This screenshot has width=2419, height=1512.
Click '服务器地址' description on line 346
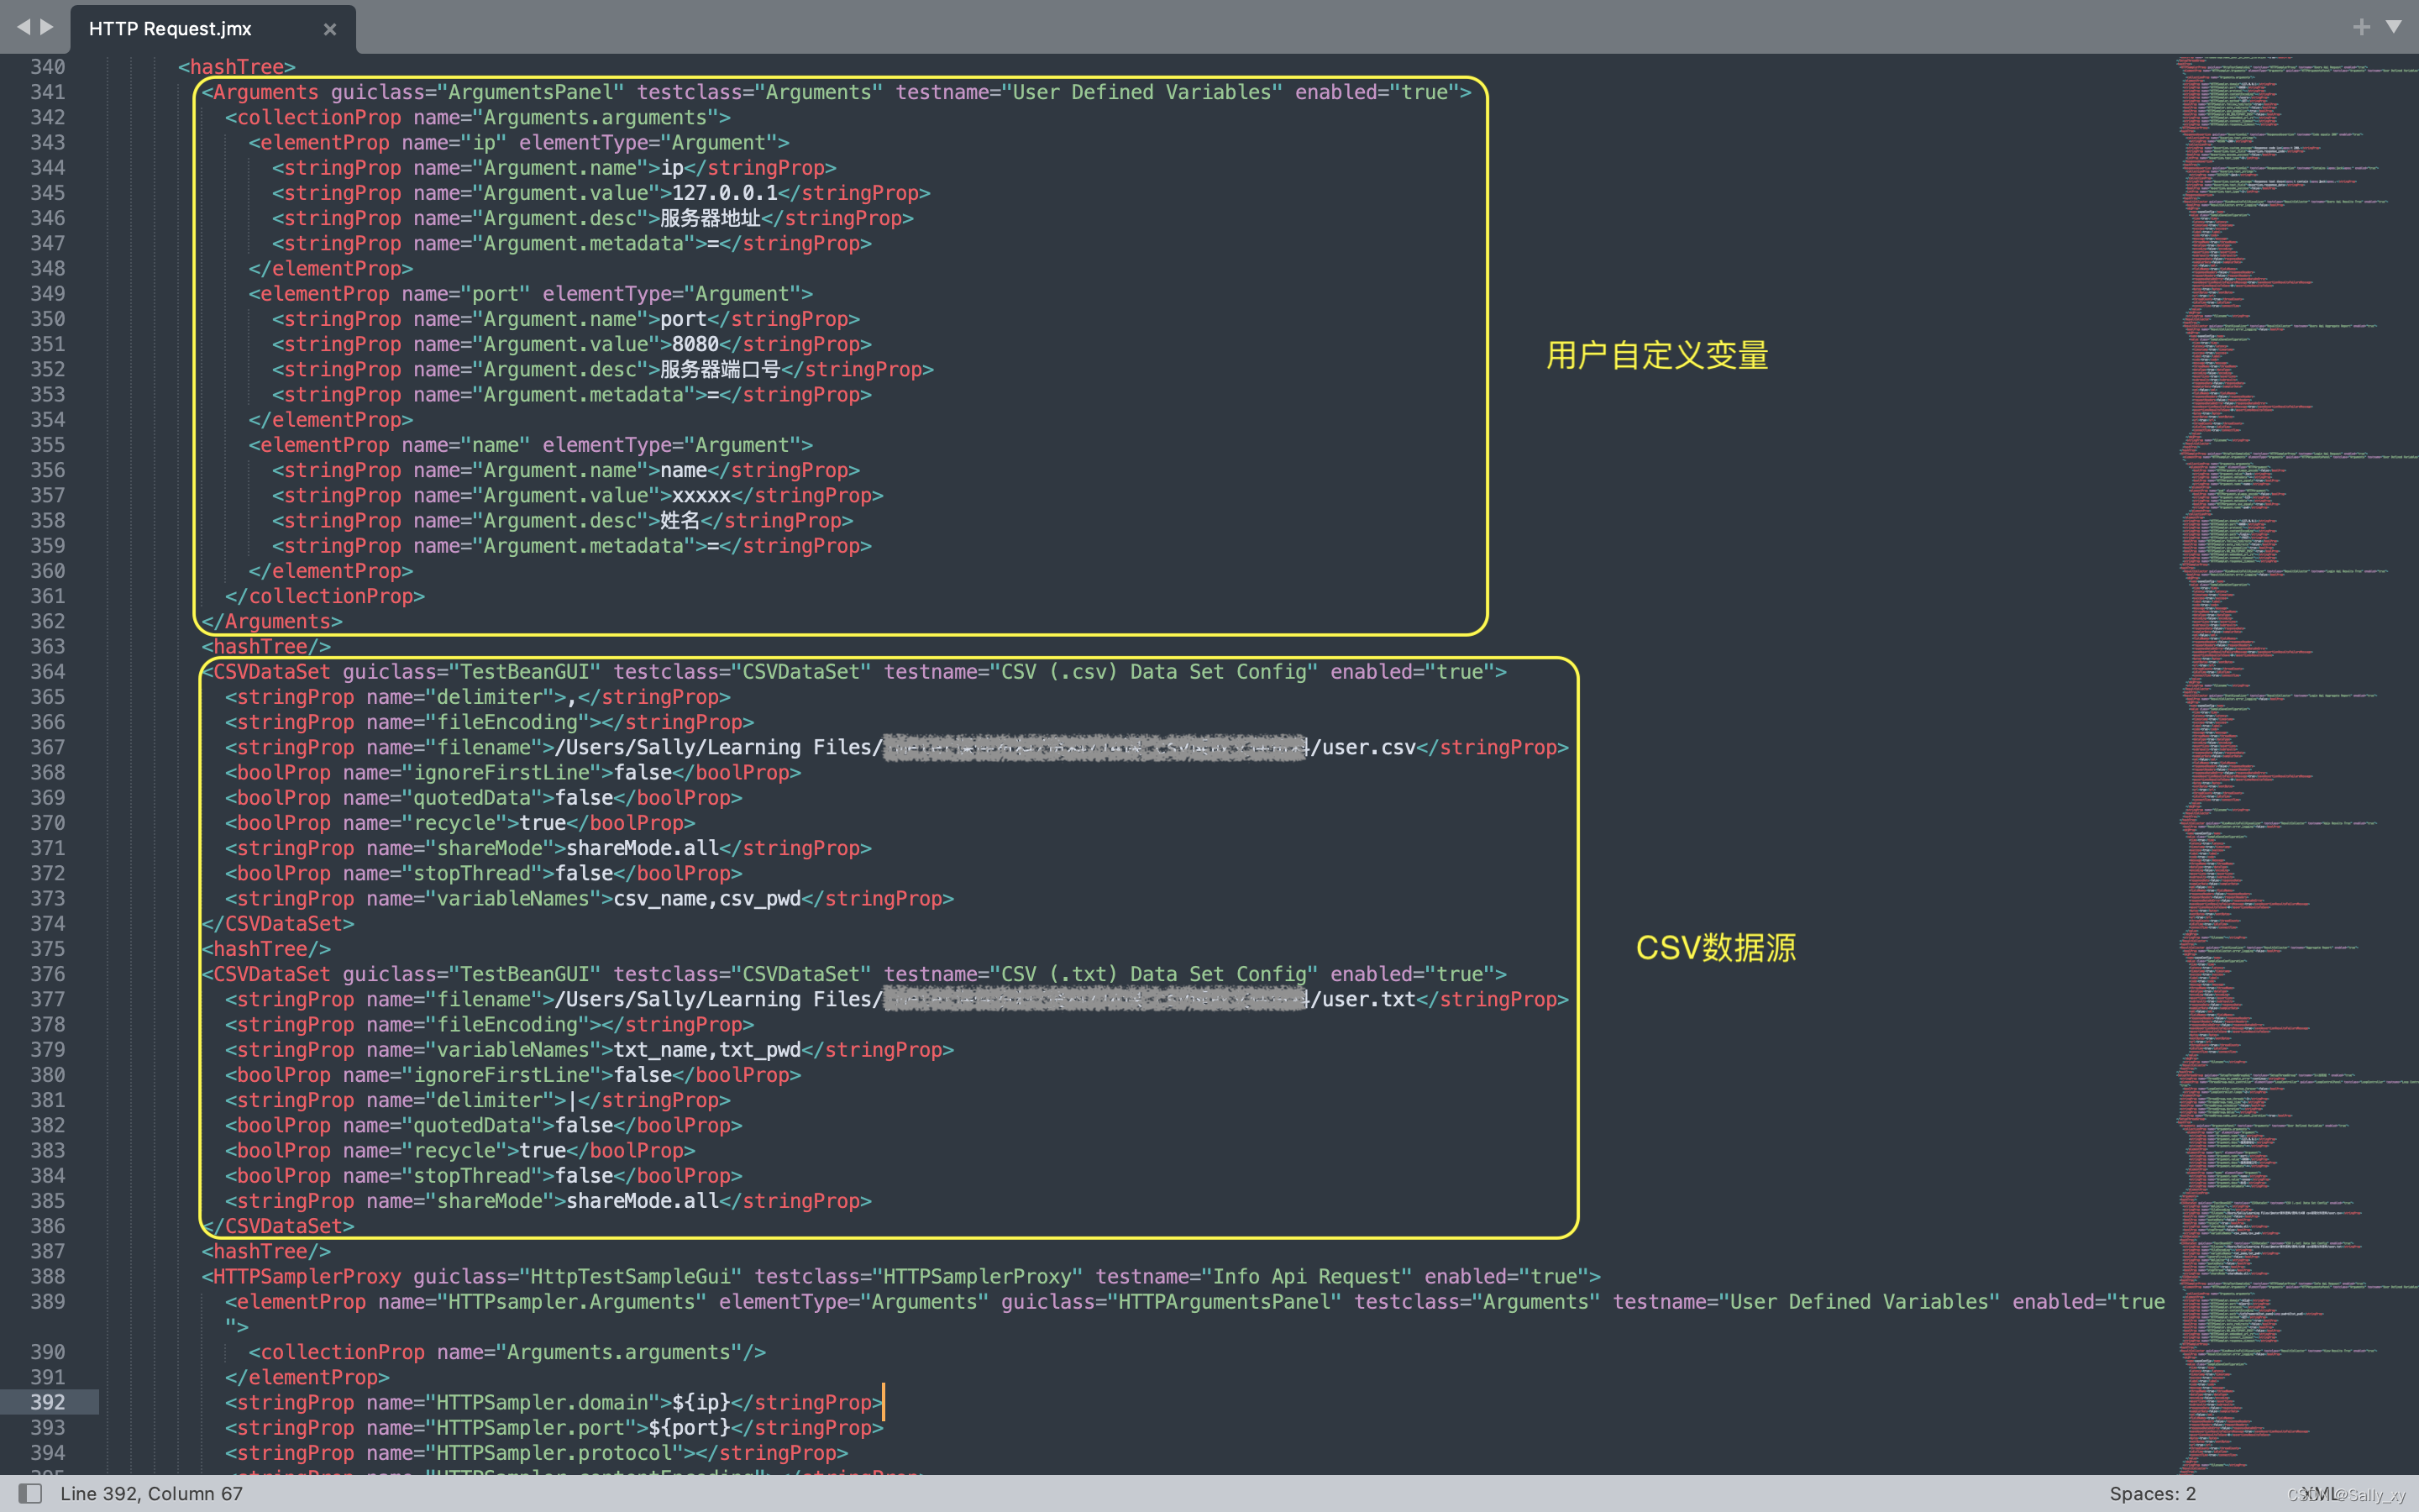710,218
